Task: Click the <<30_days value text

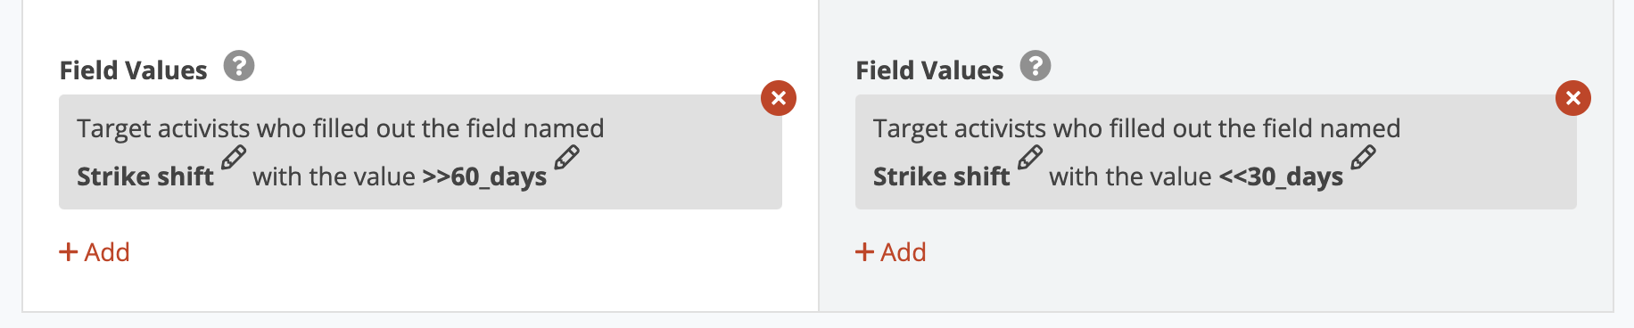Action: point(1281,176)
